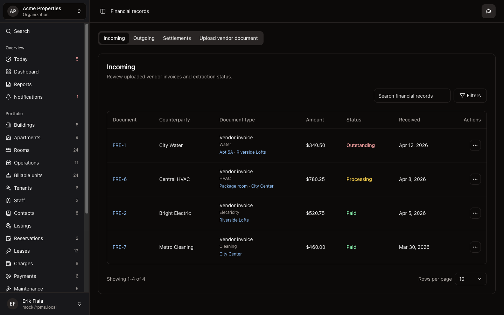Viewport: 504px width, 315px height.
Task: Open the assistant chat icon in header
Action: (488, 11)
